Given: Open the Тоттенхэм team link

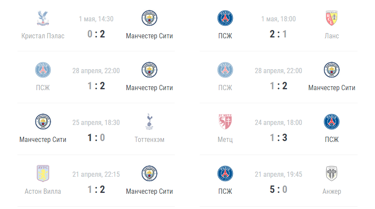Looking at the screenshot, I should click(149, 139).
